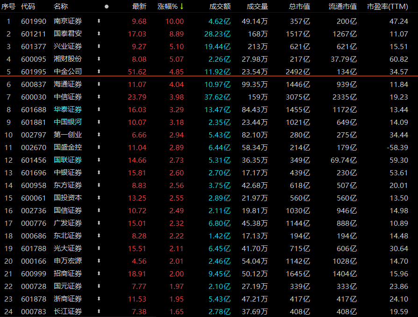Click 总市值 1142亿 of 申万宏源
The image size is (418, 317).
click(x=298, y=261)
